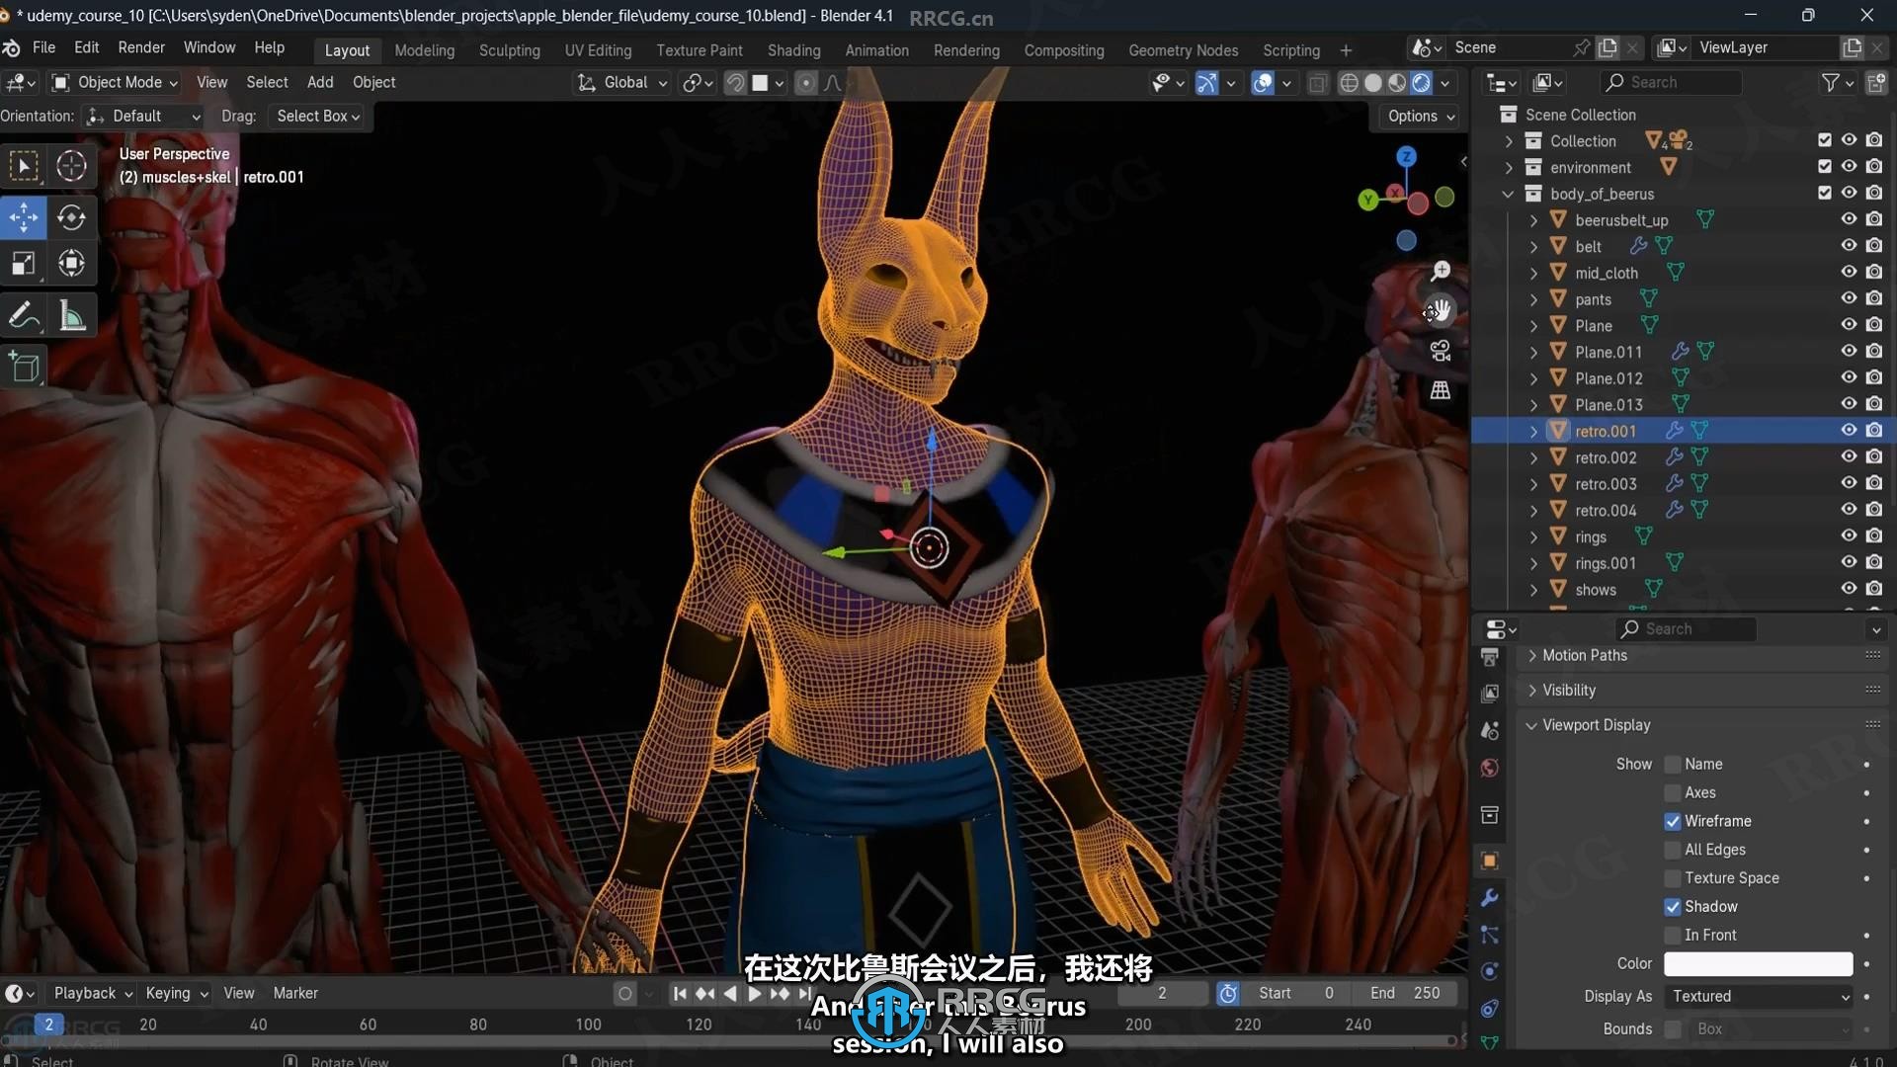Open the Object properties tab icon

1490,861
